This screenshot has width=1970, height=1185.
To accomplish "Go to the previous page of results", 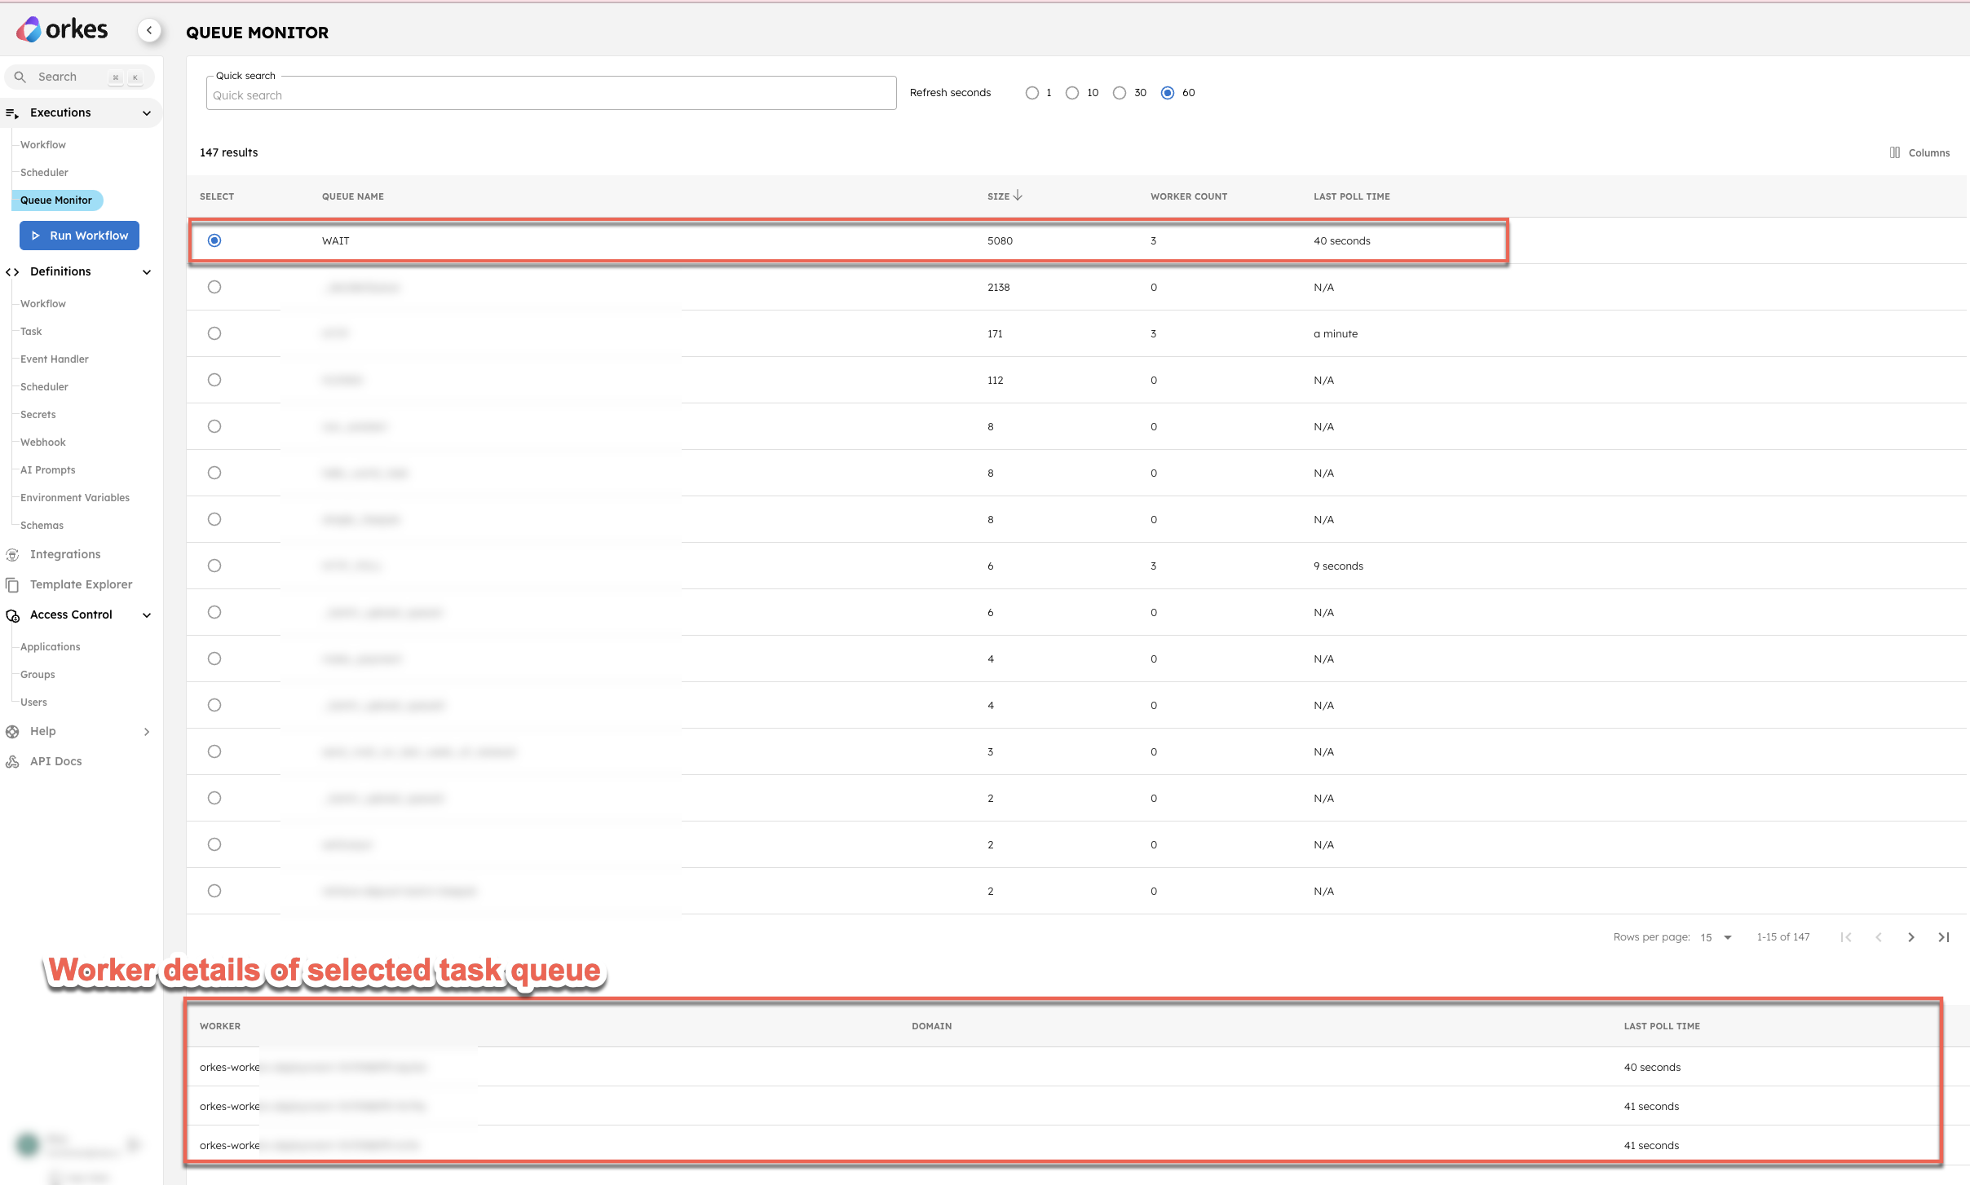I will 1879,937.
